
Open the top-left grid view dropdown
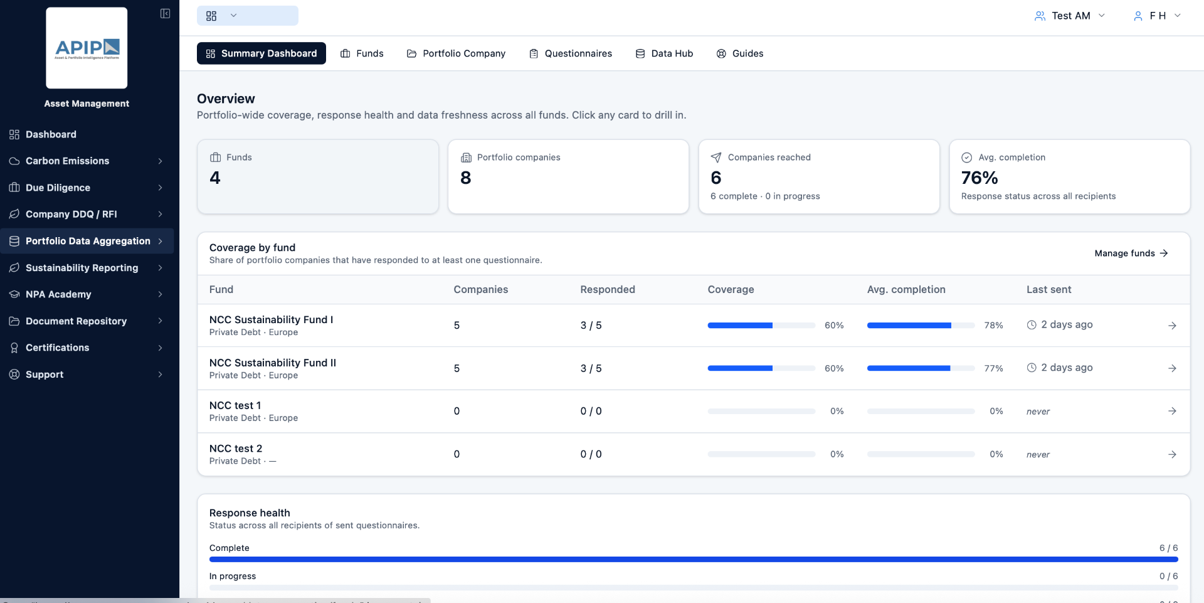248,16
